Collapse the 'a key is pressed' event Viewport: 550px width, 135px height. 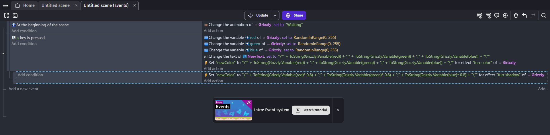[3, 53]
